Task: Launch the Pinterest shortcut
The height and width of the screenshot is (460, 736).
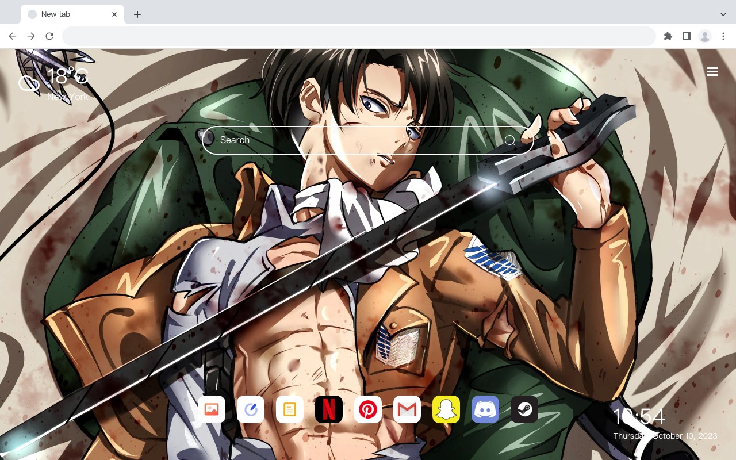Action: click(x=368, y=409)
